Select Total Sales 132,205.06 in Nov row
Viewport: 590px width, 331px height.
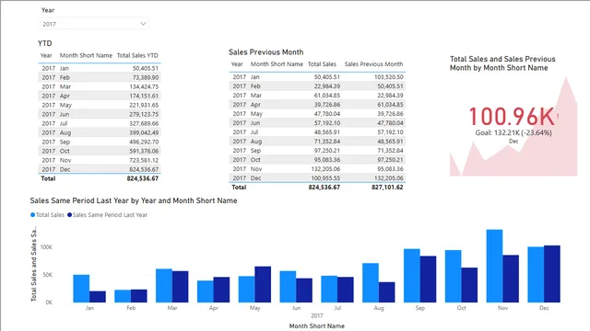pos(325,169)
